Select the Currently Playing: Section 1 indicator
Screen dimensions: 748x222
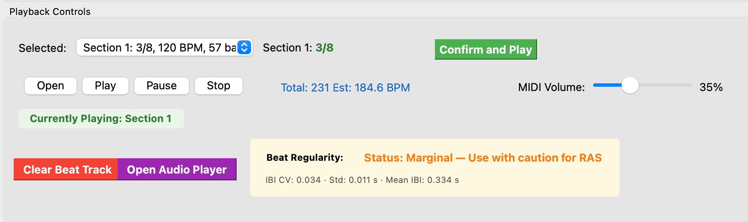(x=101, y=119)
